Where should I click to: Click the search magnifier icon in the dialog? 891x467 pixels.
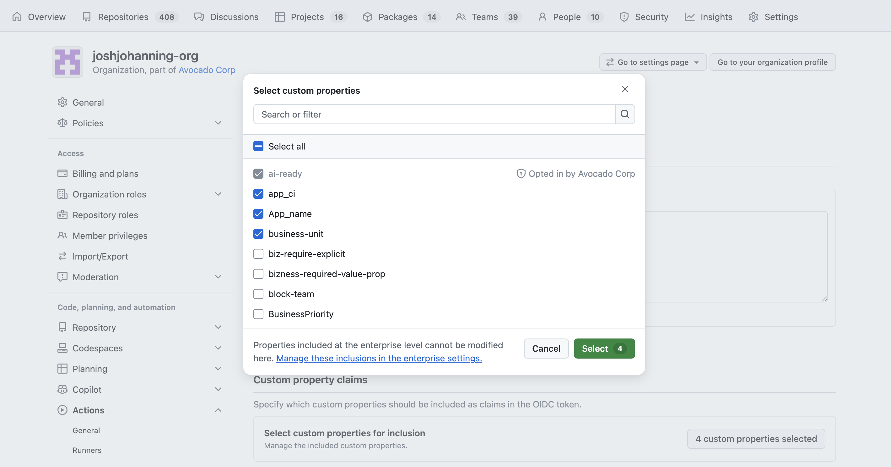point(625,114)
